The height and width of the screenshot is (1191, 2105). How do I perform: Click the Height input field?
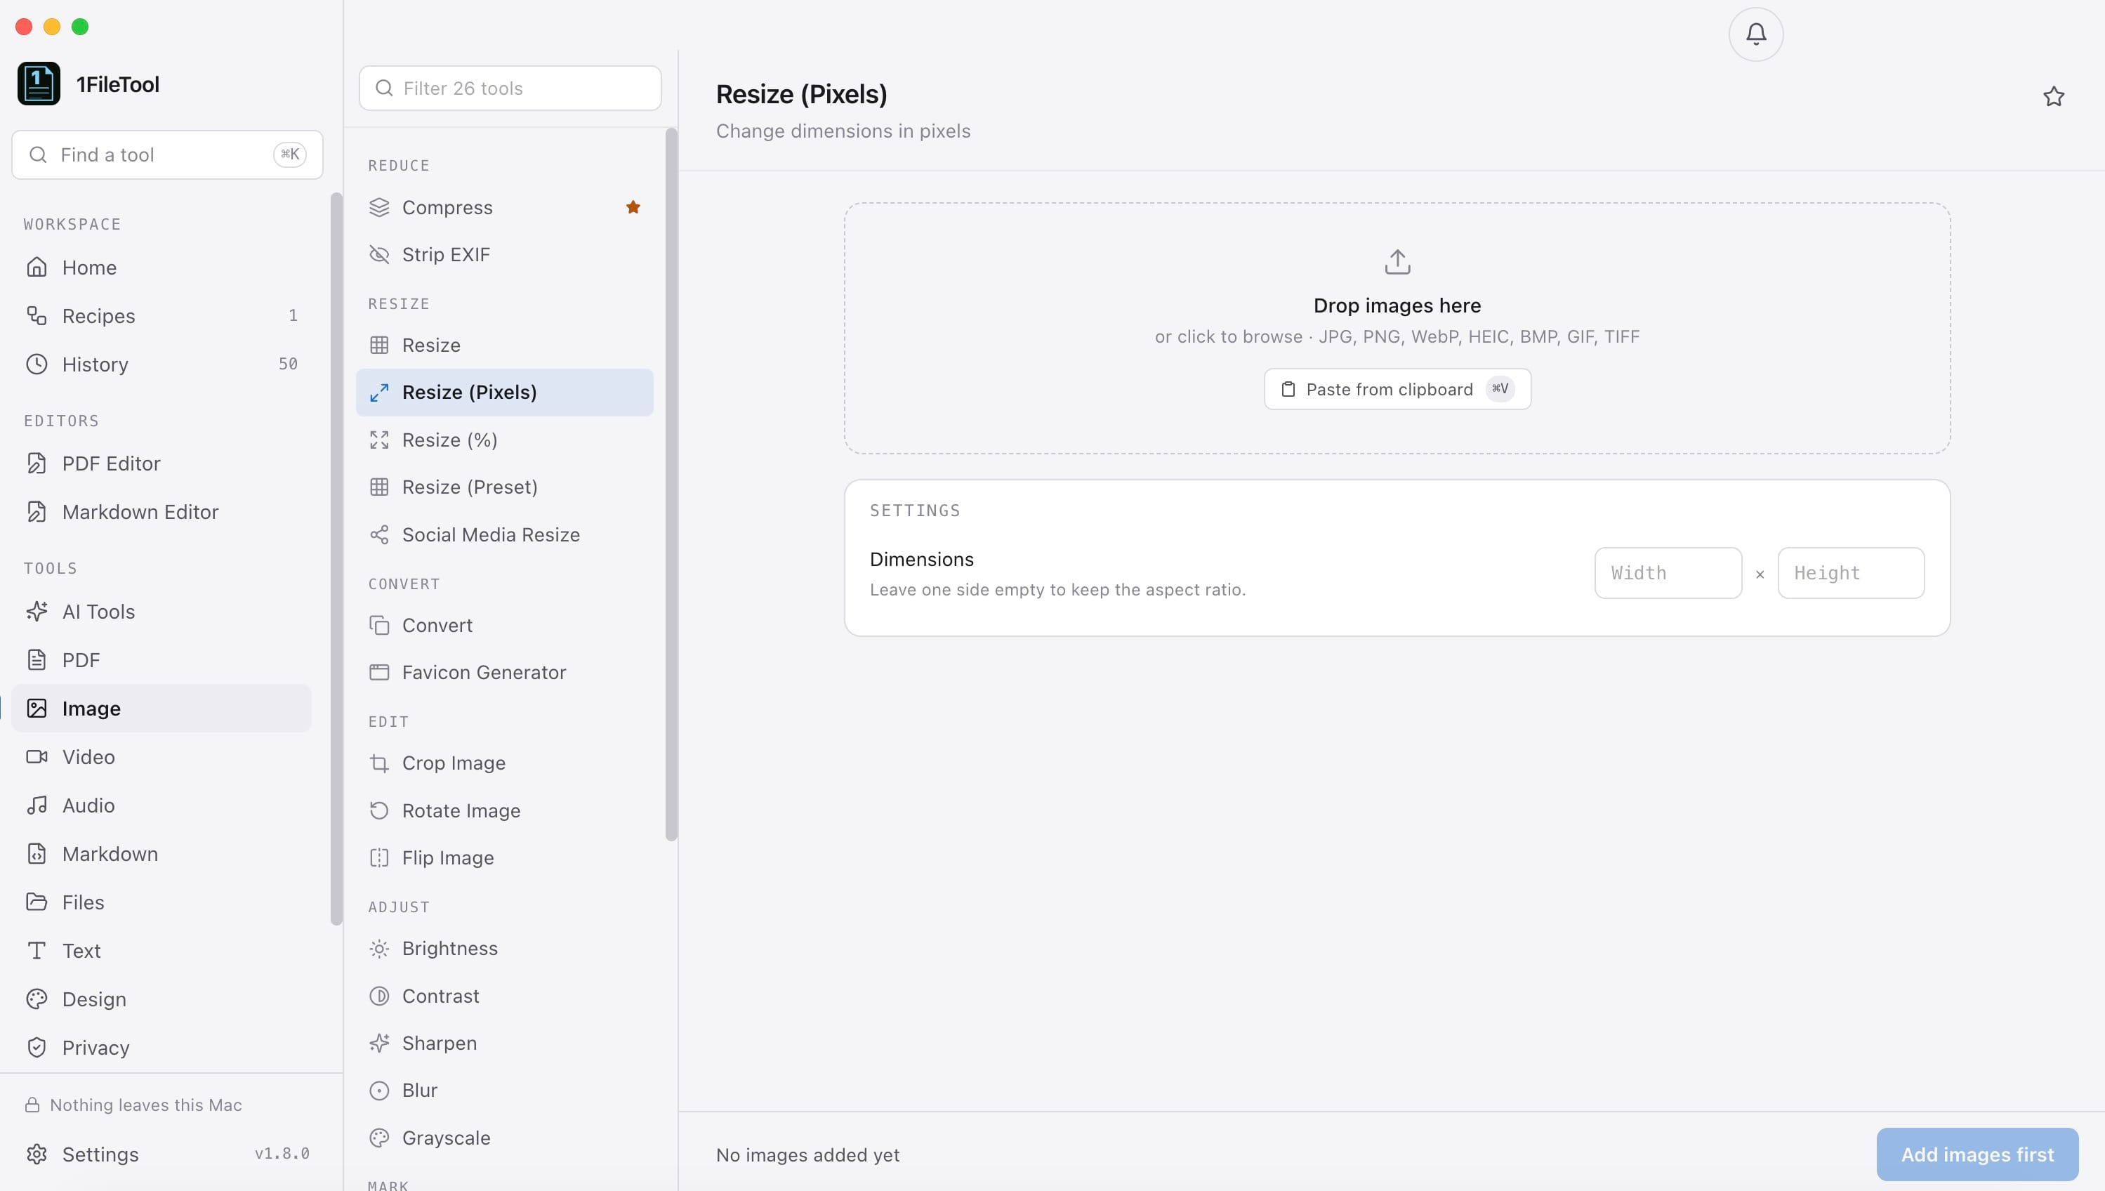coord(1851,572)
